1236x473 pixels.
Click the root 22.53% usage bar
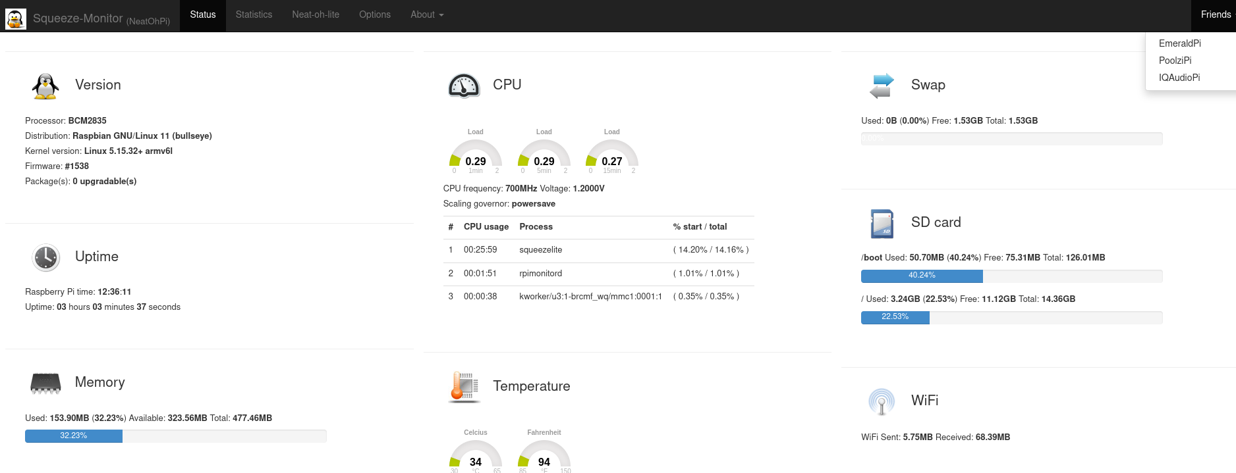pos(1011,318)
